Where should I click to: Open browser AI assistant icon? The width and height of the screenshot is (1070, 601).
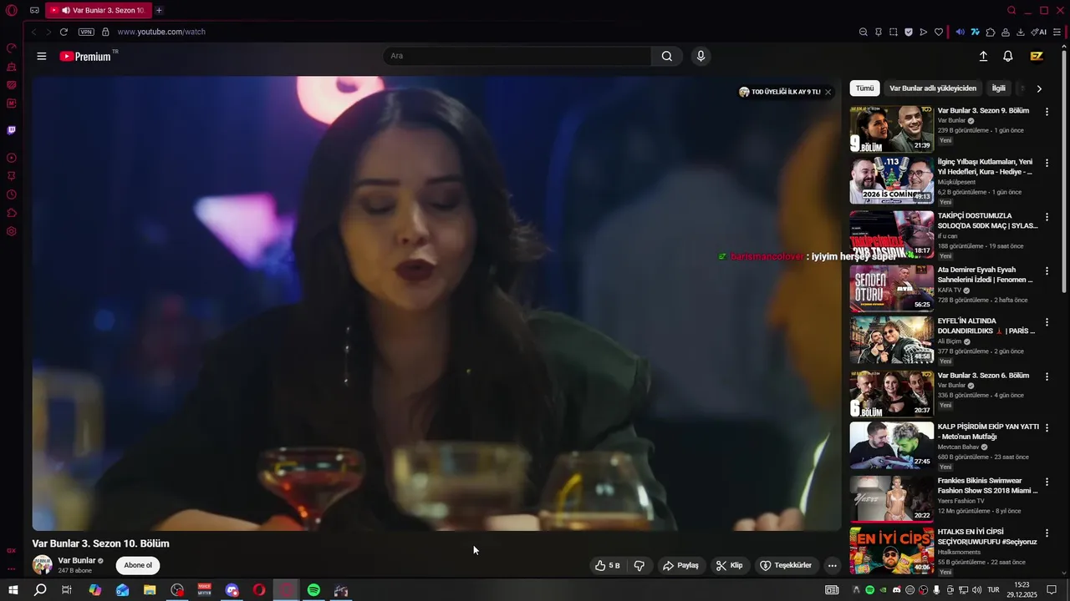tap(1039, 32)
